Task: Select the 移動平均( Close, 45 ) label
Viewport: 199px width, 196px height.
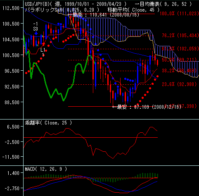Action: tap(133, 10)
